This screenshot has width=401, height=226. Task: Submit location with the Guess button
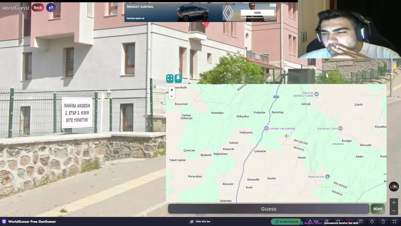(x=268, y=209)
